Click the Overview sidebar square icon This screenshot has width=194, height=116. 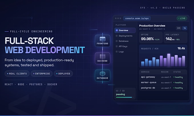(117, 30)
